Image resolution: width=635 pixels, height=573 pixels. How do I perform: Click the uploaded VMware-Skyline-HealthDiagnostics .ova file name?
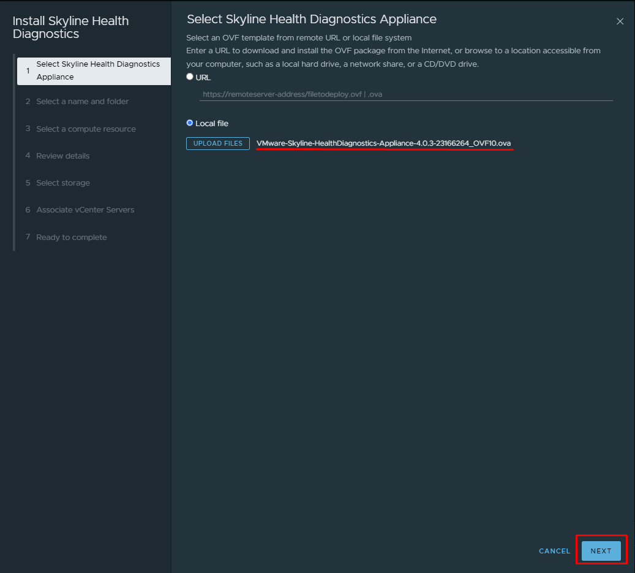tap(383, 143)
